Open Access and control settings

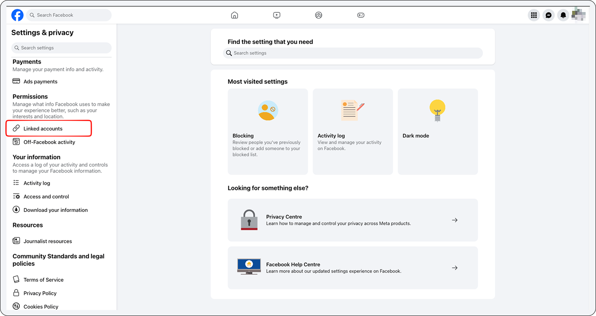46,196
